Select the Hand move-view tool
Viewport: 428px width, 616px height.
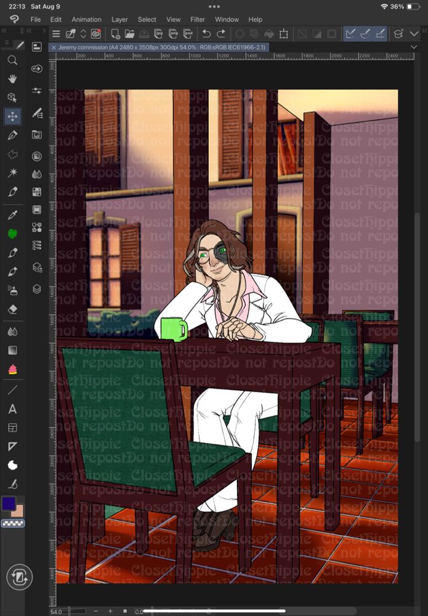click(x=12, y=79)
